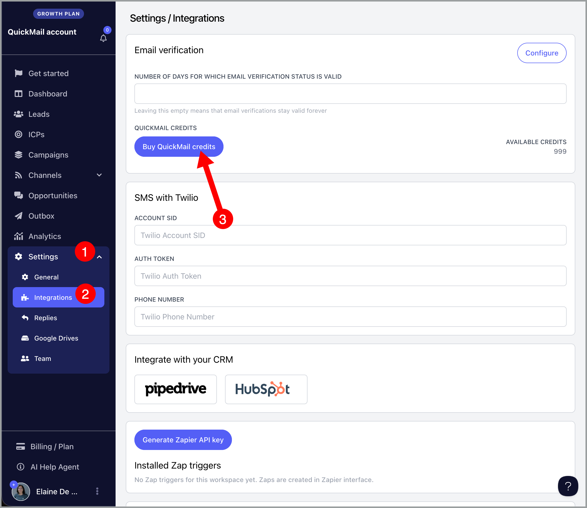Click the notifications bell icon
Image resolution: width=587 pixels, height=508 pixels.
[103, 38]
